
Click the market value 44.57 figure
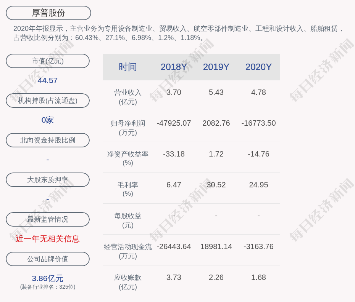[48, 80]
